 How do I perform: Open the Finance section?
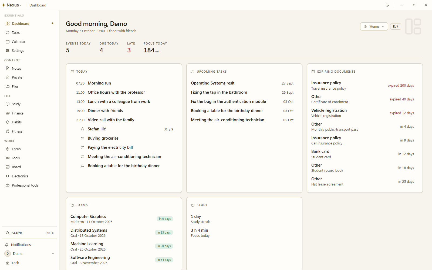tap(29, 113)
